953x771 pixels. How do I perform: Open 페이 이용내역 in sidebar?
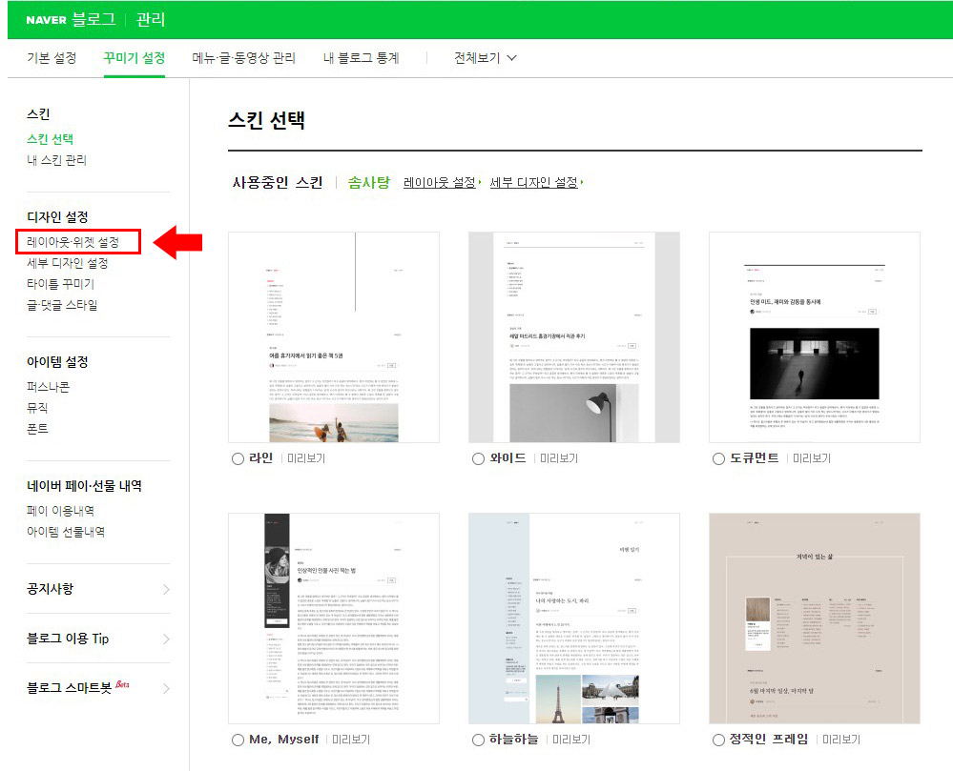[60, 511]
